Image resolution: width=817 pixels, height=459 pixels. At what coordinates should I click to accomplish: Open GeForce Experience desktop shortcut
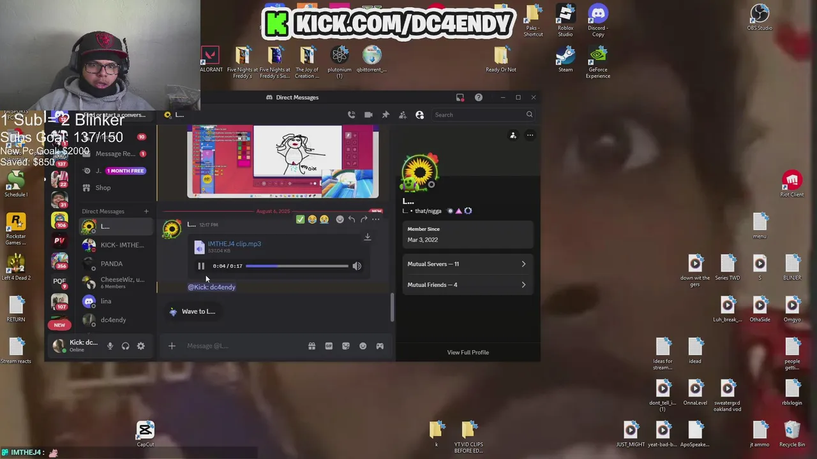pos(598,63)
